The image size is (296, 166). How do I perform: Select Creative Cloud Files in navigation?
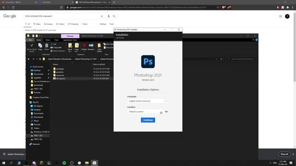(41, 97)
